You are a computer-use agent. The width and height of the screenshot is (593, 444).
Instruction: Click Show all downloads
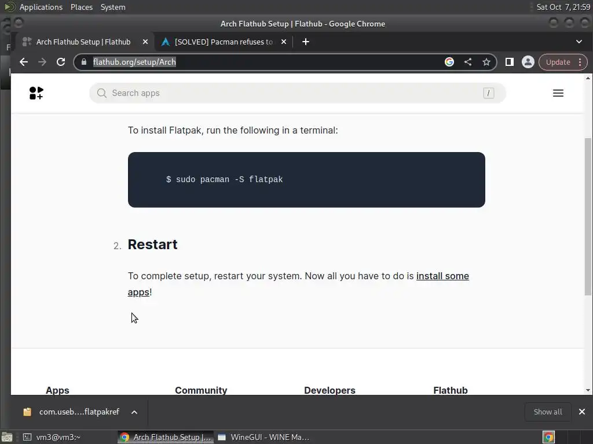pos(548,412)
